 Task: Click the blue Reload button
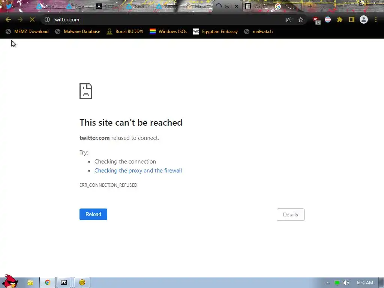coord(93,214)
